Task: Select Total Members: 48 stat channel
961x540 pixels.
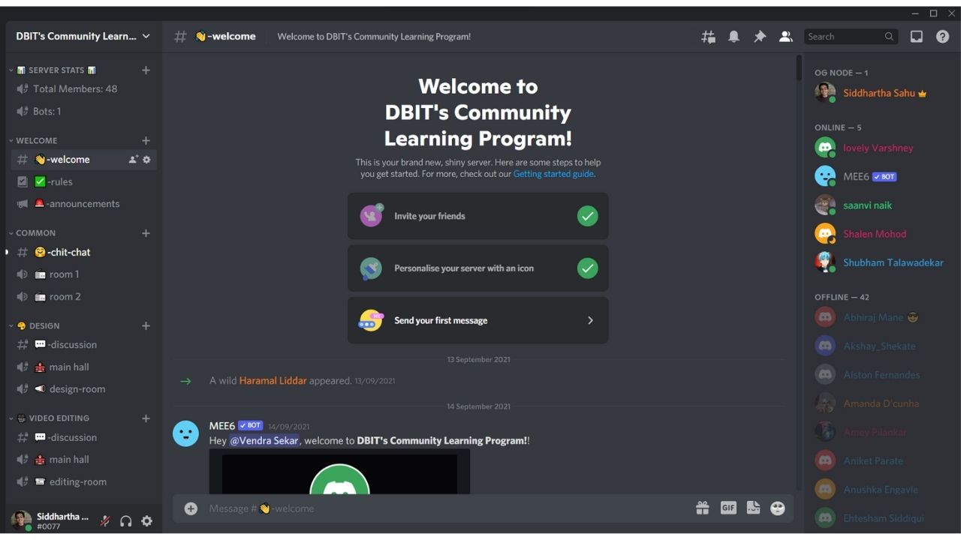Action: pyautogui.click(x=83, y=88)
